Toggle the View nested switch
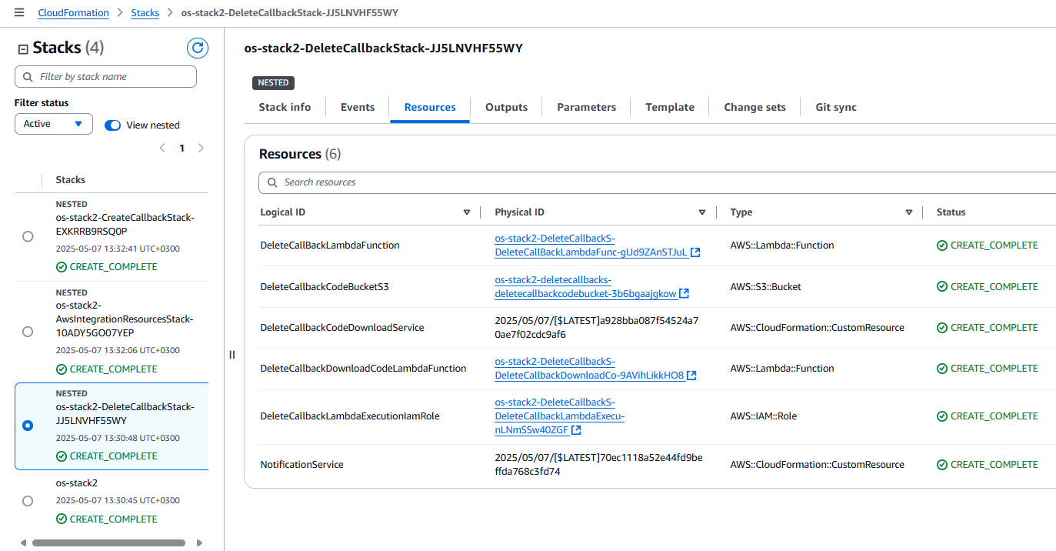This screenshot has width=1056, height=551. [x=113, y=125]
